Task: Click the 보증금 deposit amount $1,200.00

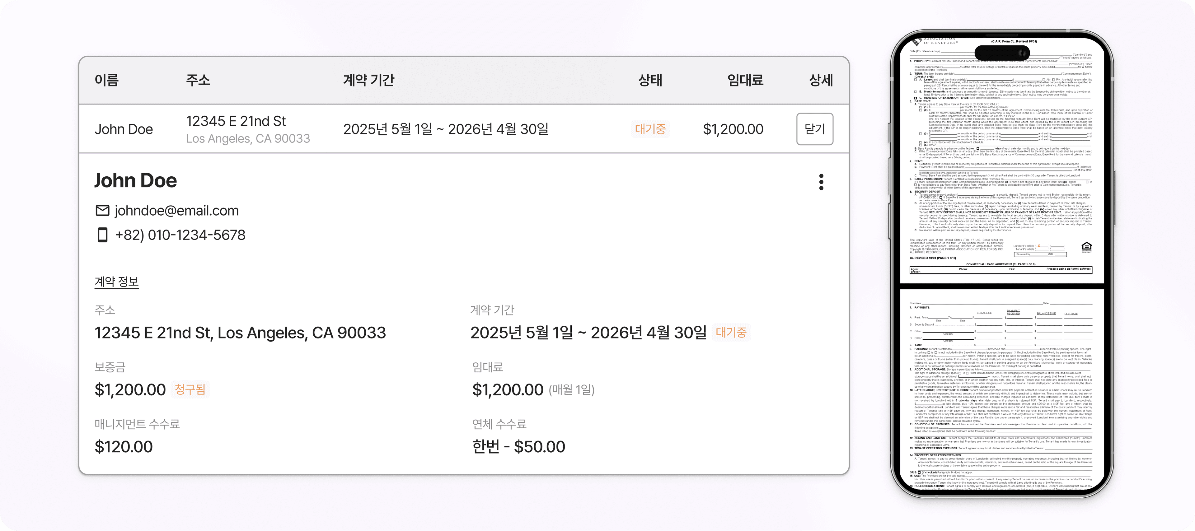Action: (x=130, y=389)
